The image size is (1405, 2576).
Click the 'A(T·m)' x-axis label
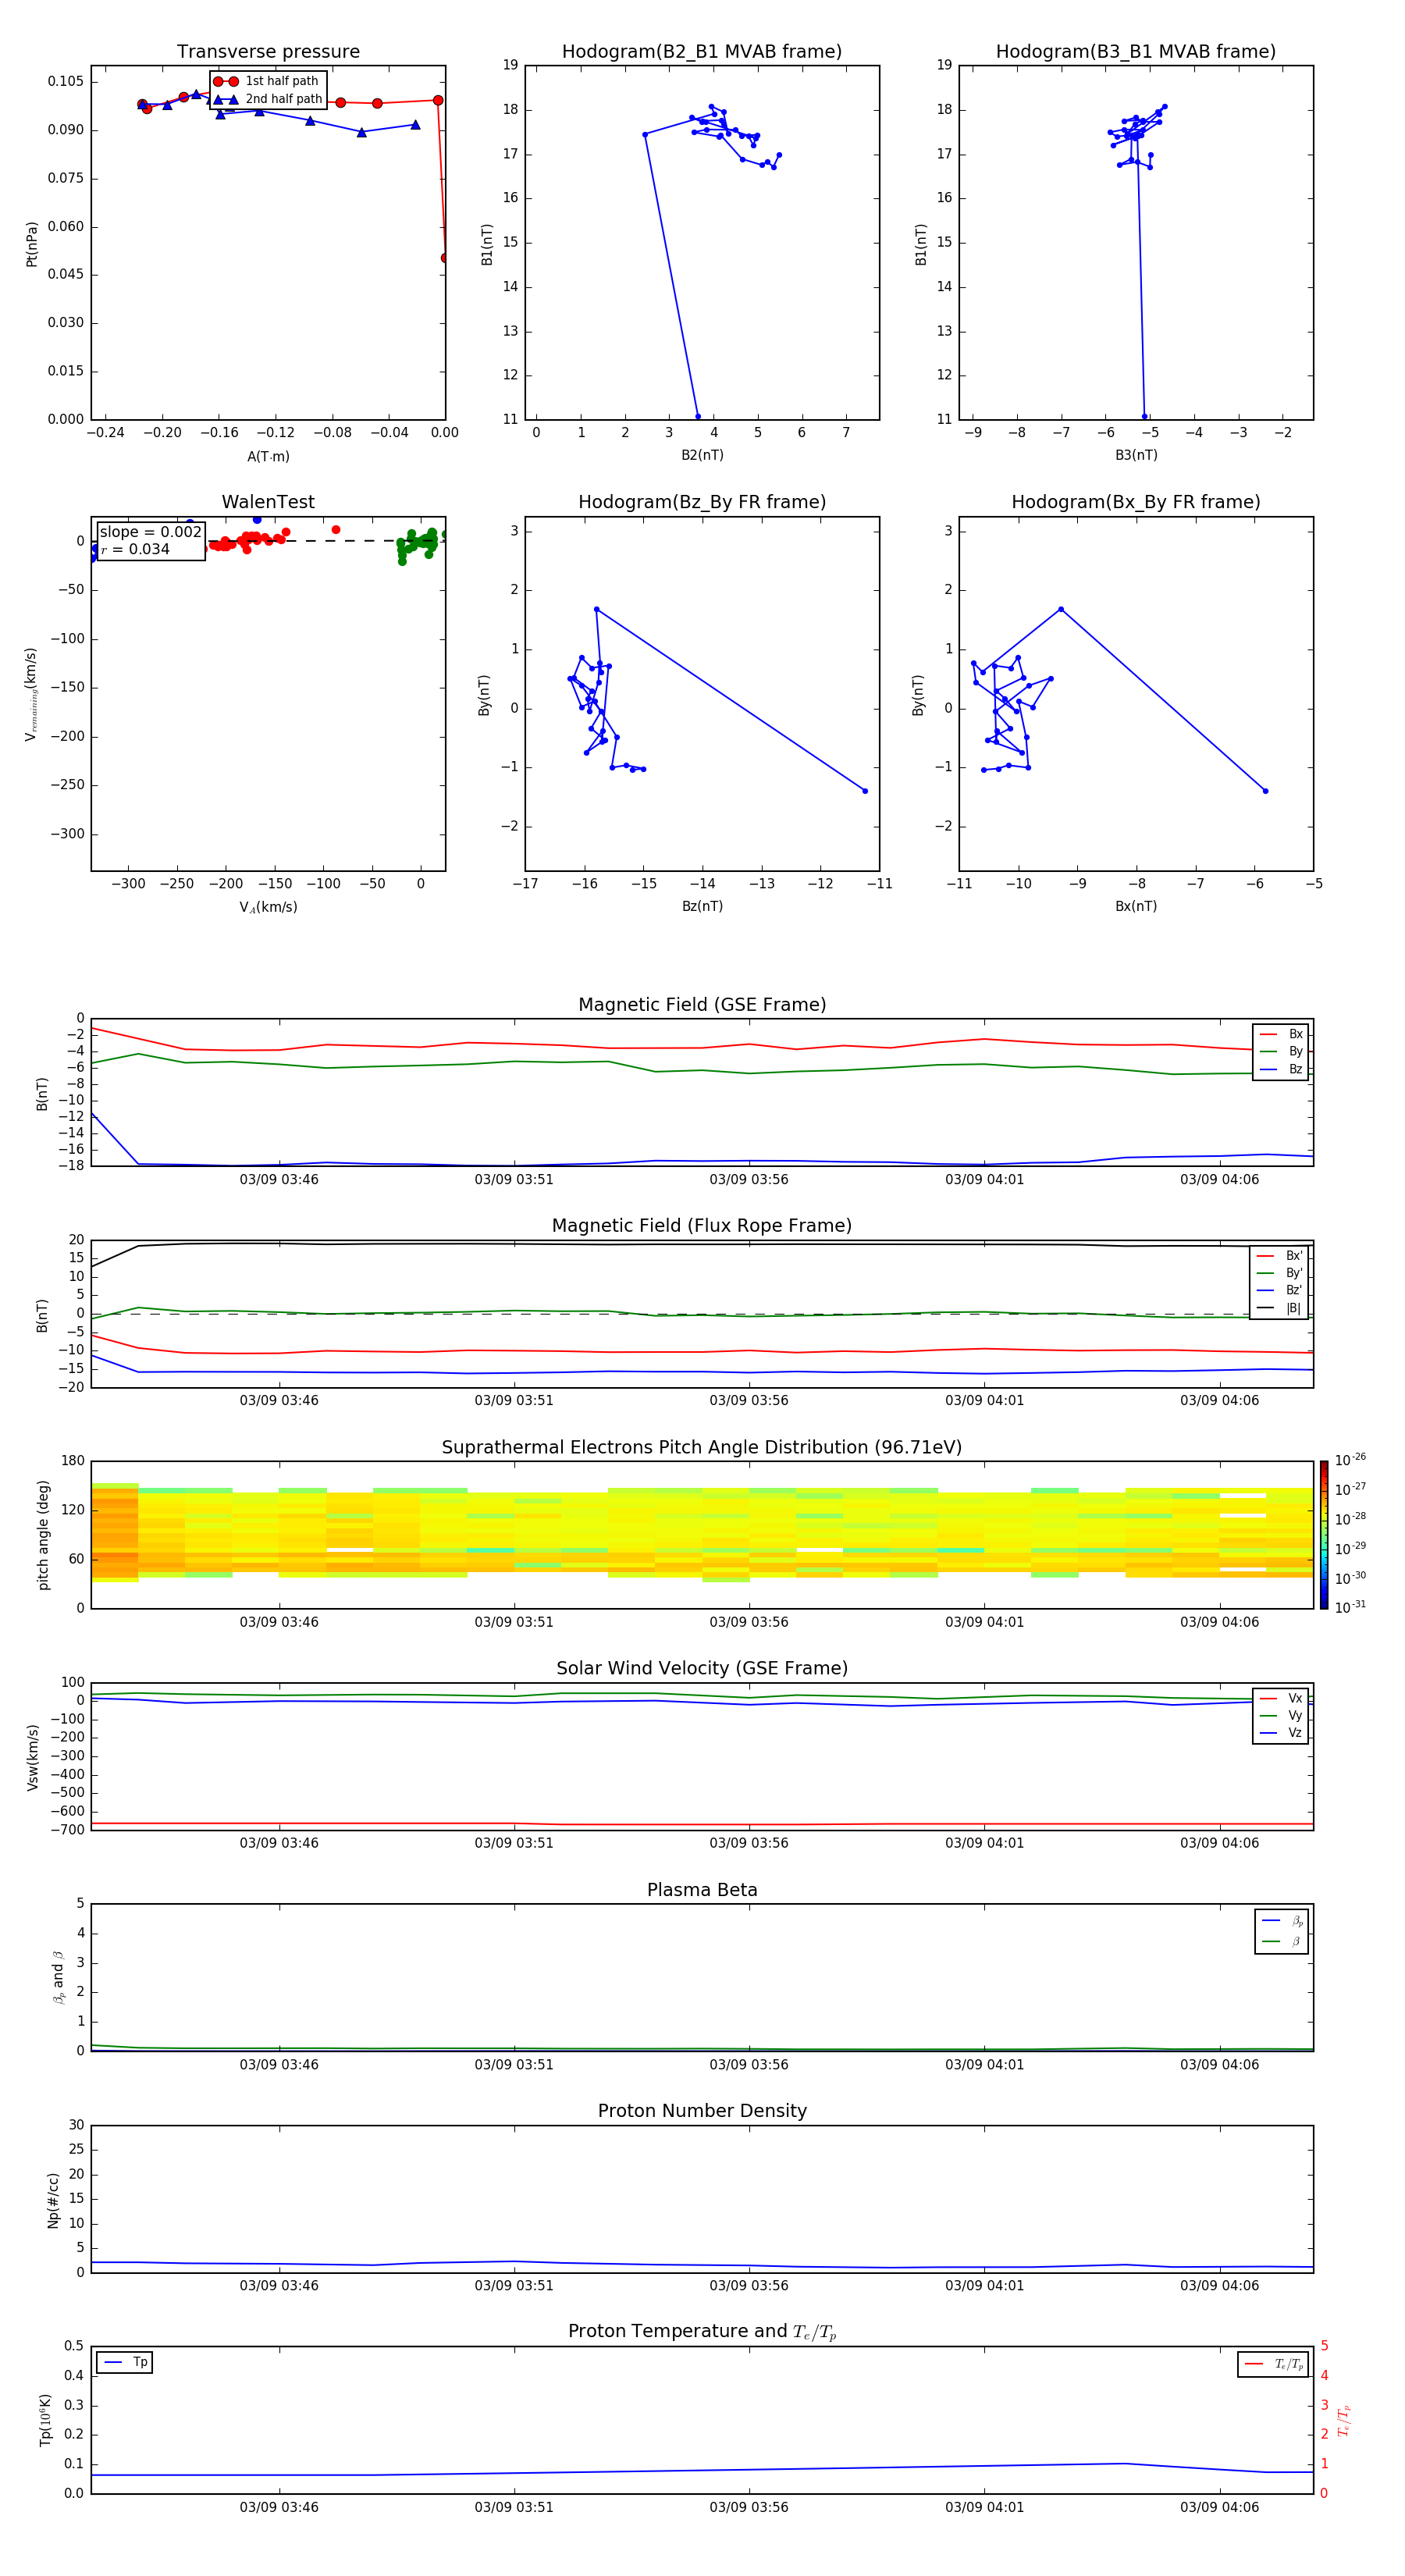pyautogui.click(x=268, y=457)
